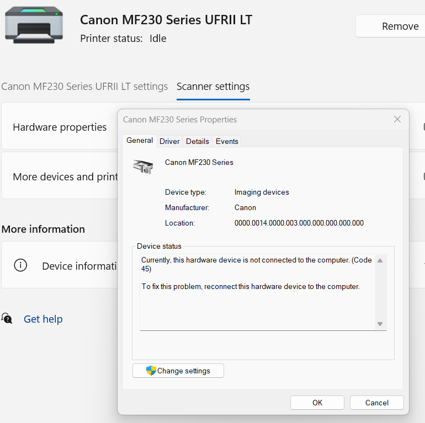Screen dimensions: 425x423
Task: Click the Get help headset icon
Action: coord(7,319)
